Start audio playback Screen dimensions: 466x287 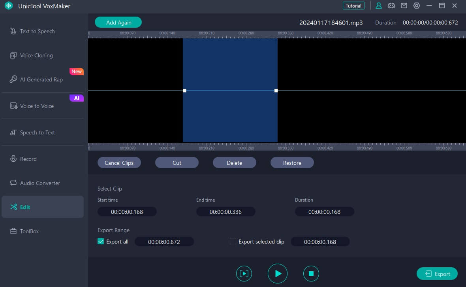pos(277,274)
